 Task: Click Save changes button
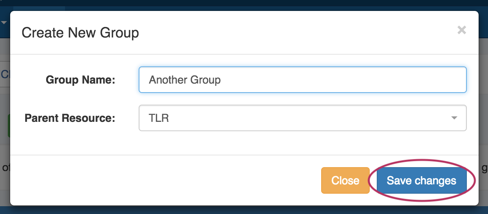click(x=421, y=180)
